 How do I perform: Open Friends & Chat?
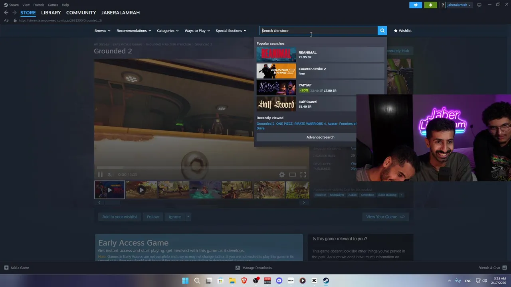[x=492, y=268]
